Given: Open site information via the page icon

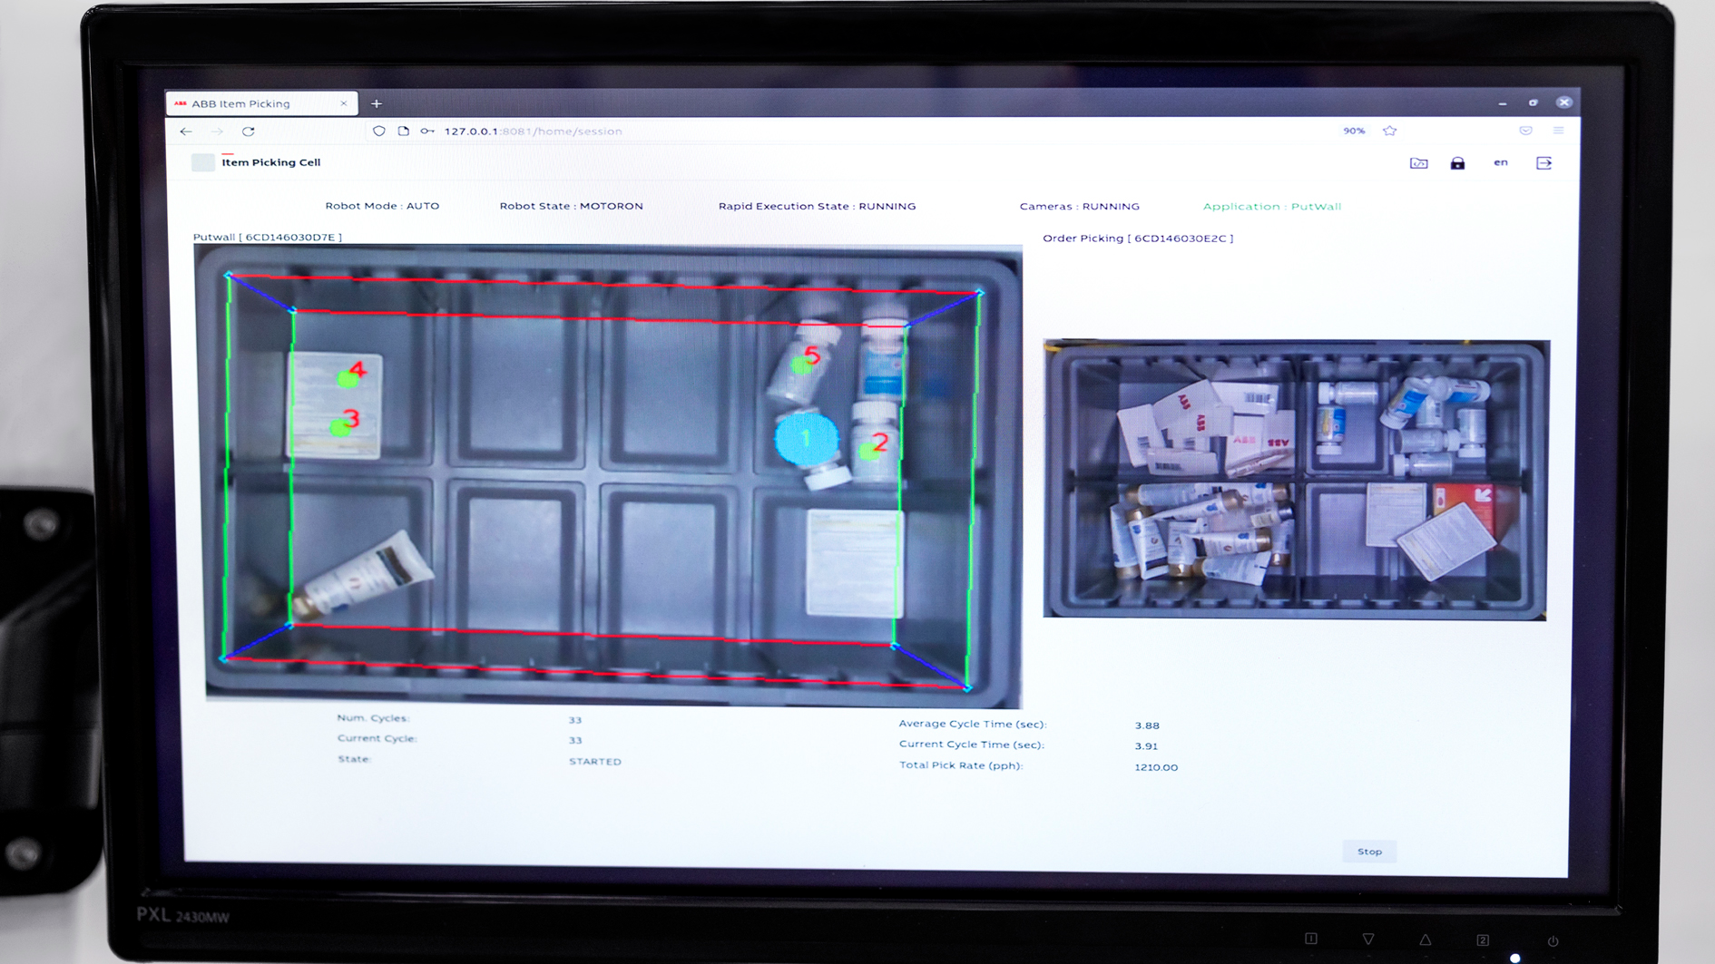Looking at the screenshot, I should [x=402, y=131].
